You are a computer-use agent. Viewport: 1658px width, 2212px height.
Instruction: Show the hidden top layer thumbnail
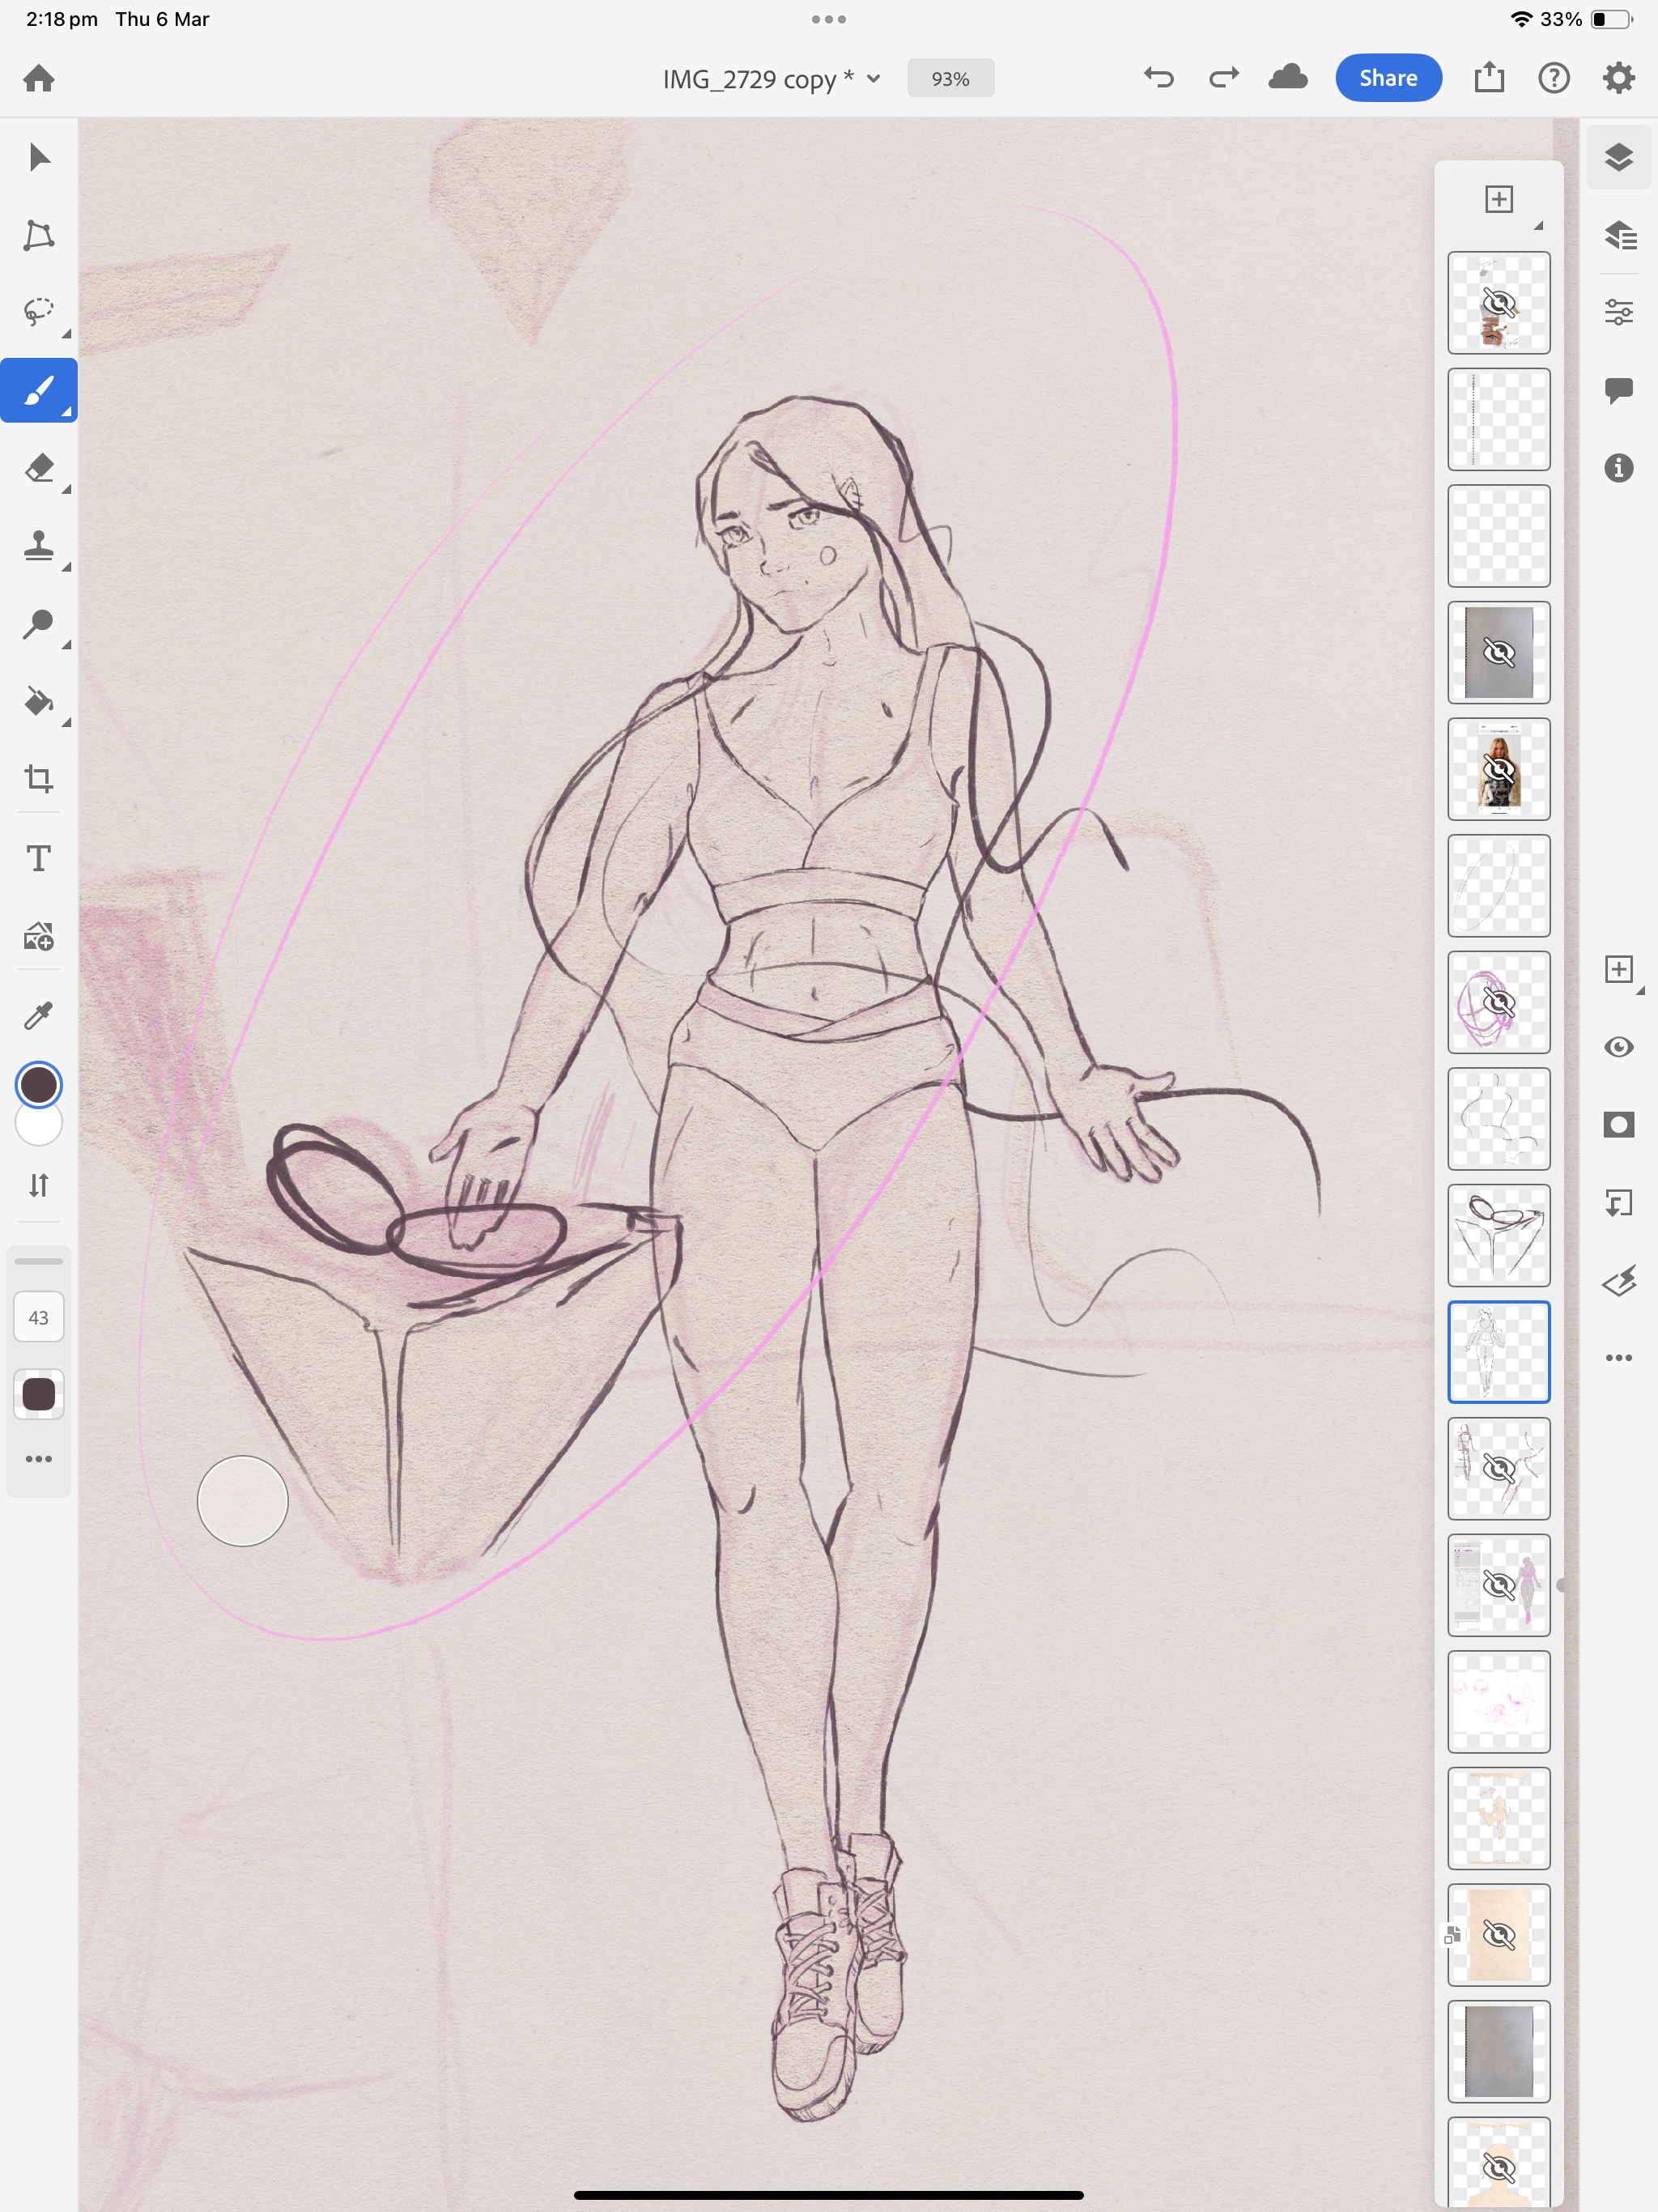coord(1498,303)
